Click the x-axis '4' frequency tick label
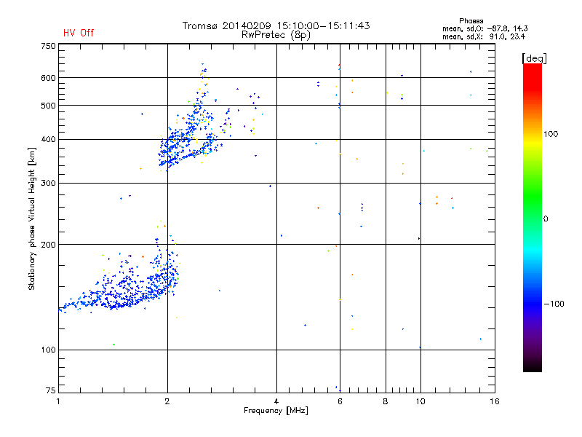This screenshot has width=582, height=437. point(276,401)
